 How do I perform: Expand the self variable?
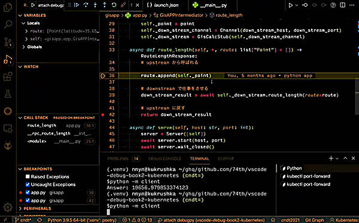26,39
